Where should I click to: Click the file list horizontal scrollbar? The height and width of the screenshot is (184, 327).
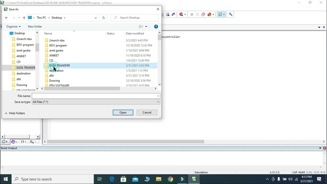(x=82, y=88)
